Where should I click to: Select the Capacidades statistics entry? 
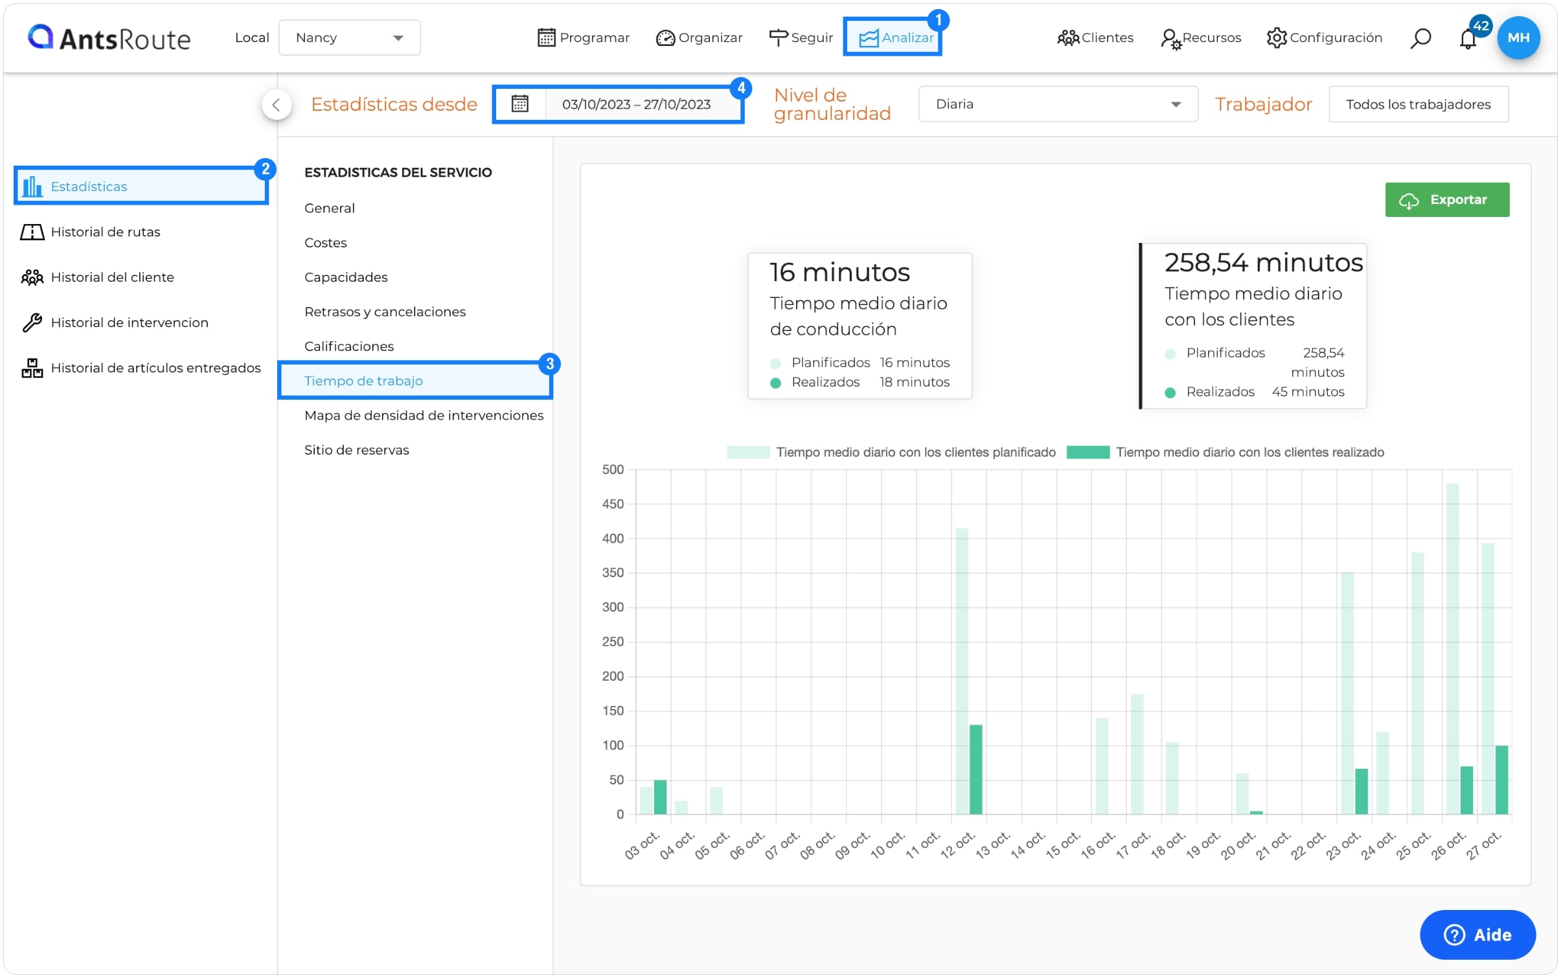pos(346,277)
